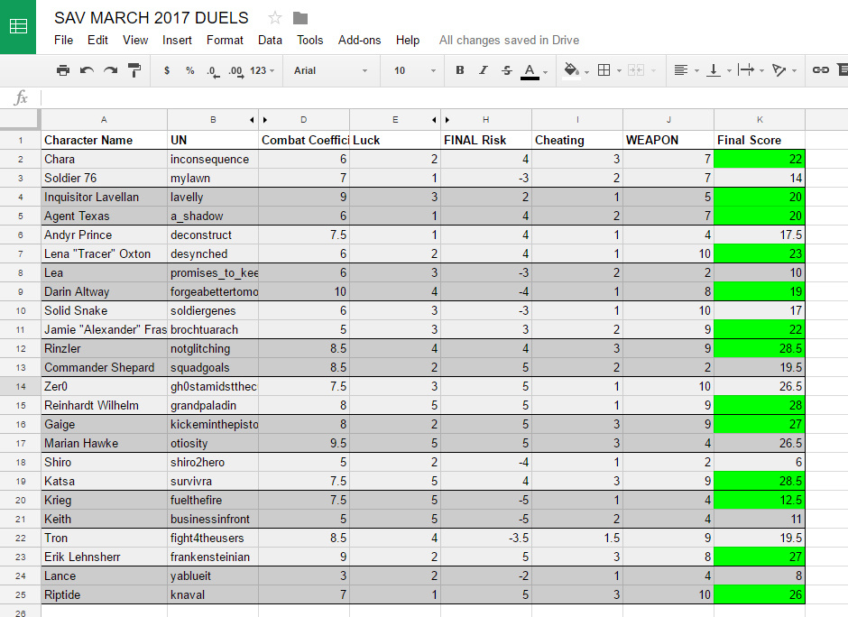
Task: Redo the last undone action
Action: tap(110, 70)
